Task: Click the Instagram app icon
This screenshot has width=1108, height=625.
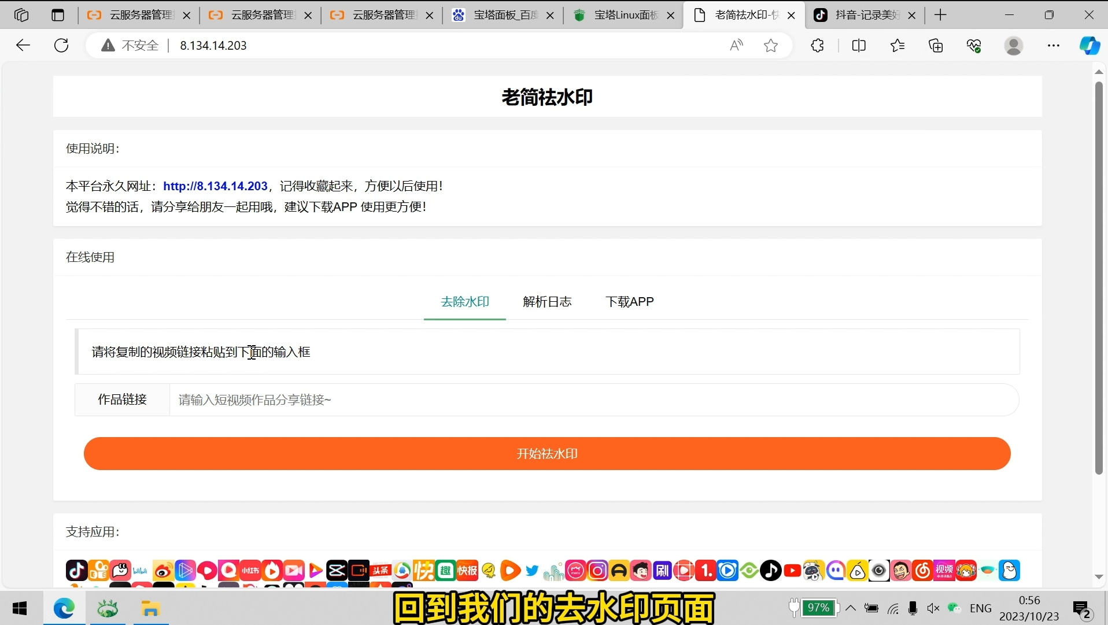Action: [597, 571]
